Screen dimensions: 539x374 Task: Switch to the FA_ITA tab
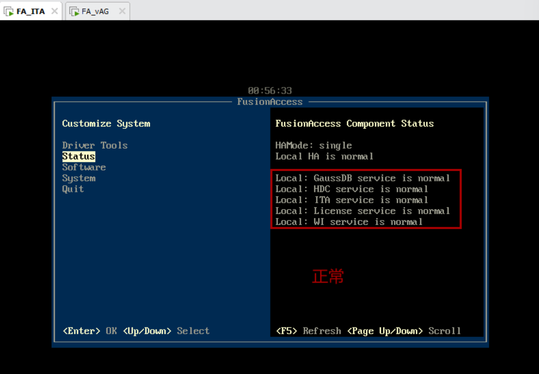click(31, 11)
